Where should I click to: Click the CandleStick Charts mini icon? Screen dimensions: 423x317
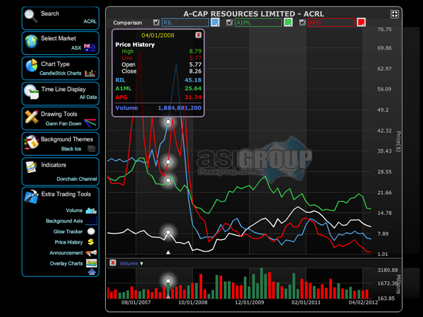point(90,73)
